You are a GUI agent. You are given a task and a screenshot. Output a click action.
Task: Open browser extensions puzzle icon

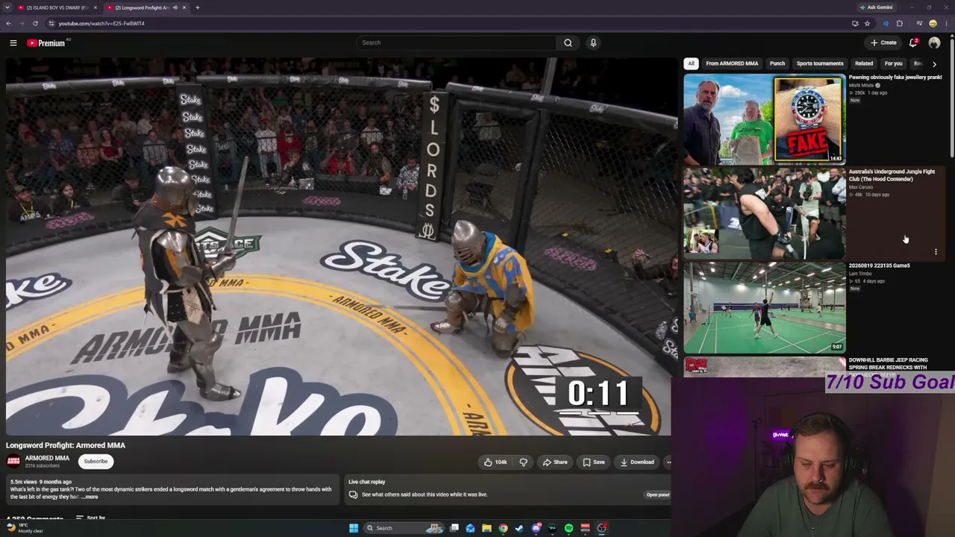(x=899, y=23)
